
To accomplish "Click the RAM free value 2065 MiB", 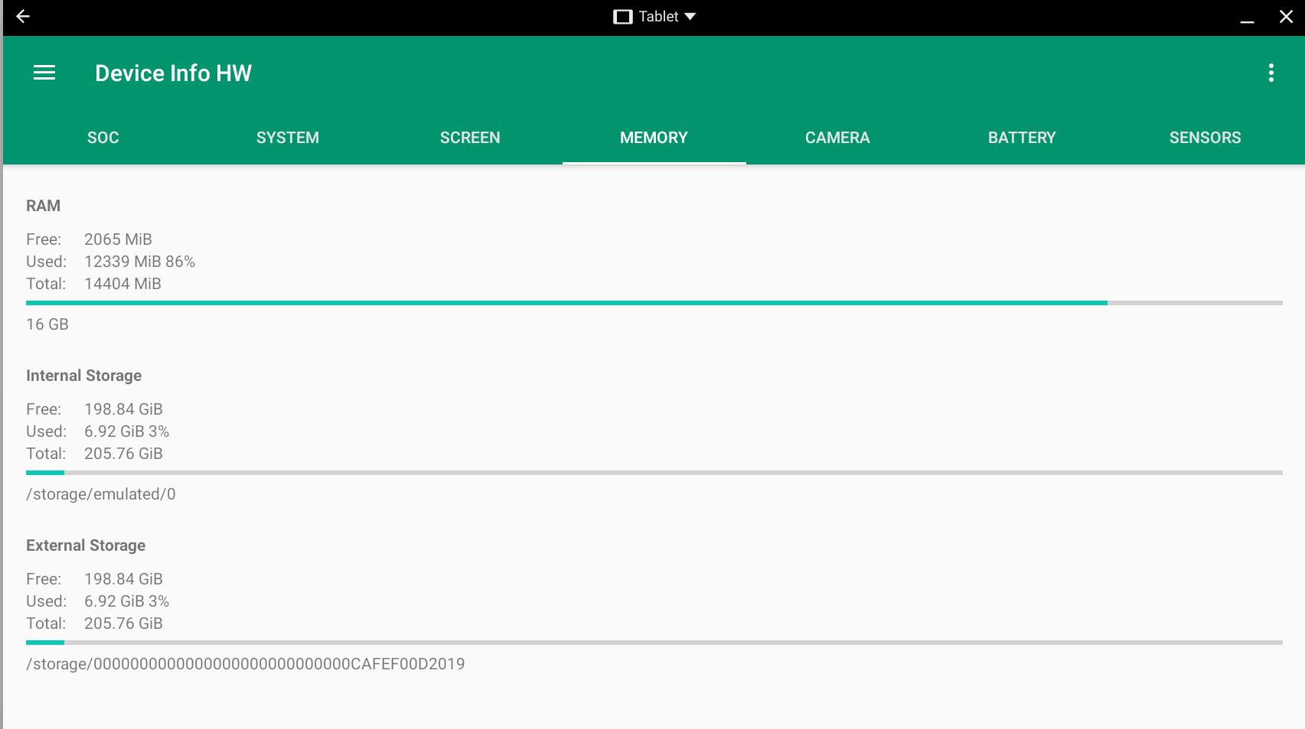I will pyautogui.click(x=118, y=239).
